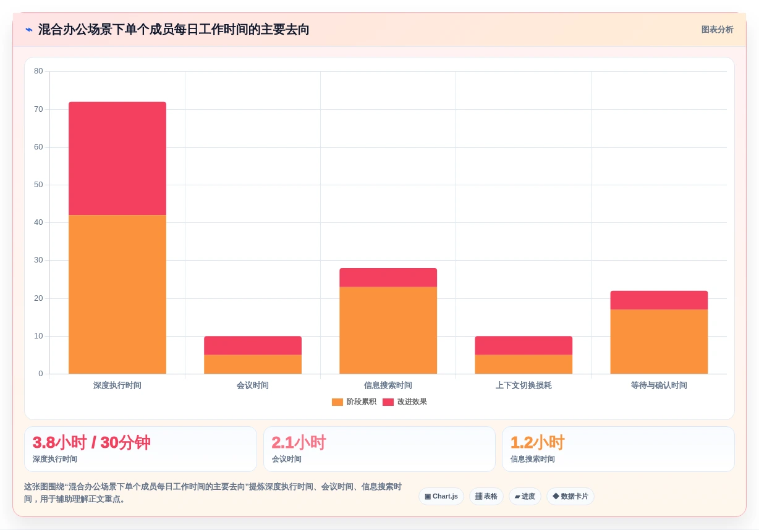759x530 pixels.
Task: Click red segment of 信息搜索时间 bar
Action: pyautogui.click(x=388, y=277)
